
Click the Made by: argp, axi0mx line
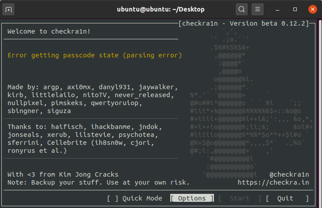click(93, 87)
